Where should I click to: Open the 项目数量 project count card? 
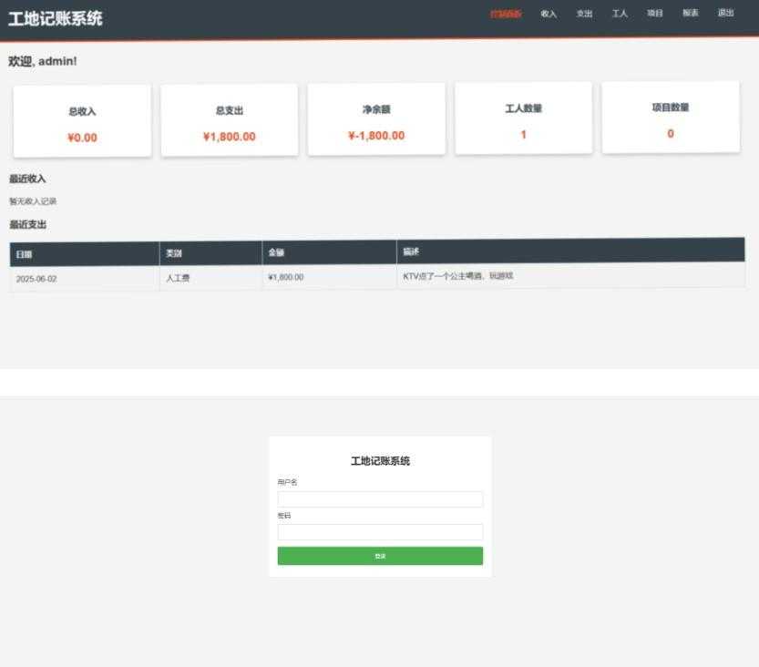[x=670, y=118]
